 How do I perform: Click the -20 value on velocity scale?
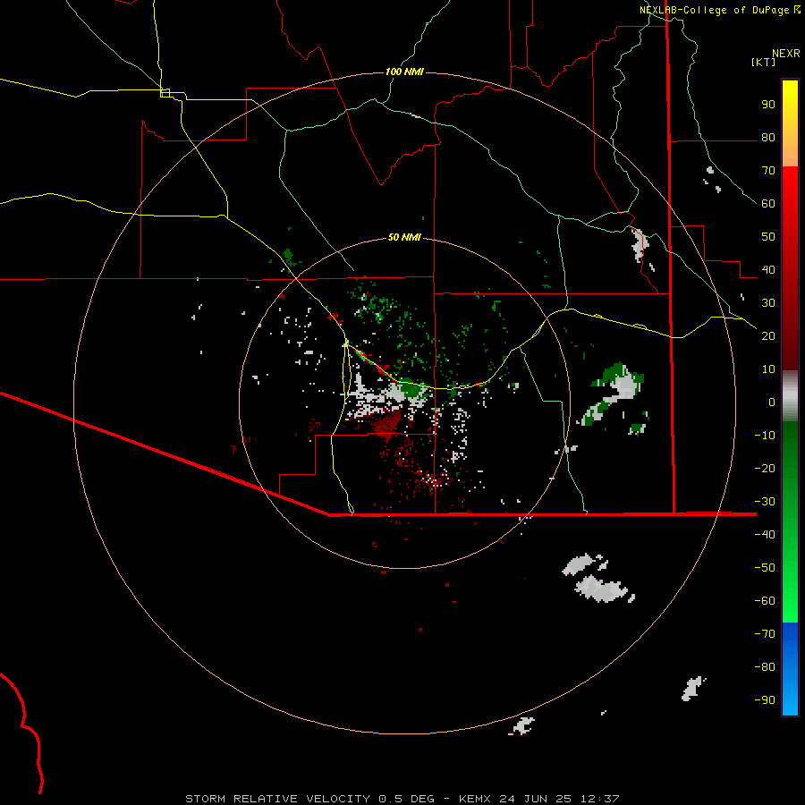click(x=765, y=469)
